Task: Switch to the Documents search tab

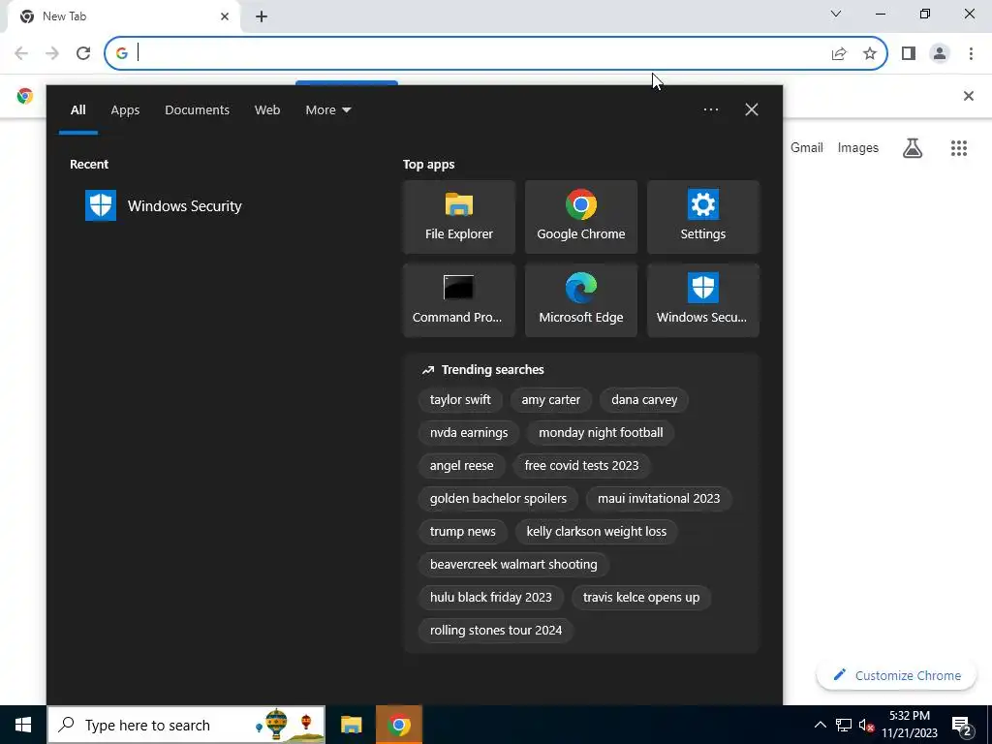Action: tap(197, 110)
